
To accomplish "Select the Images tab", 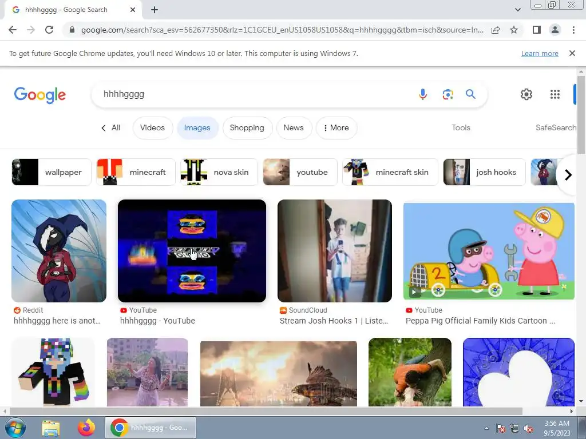I will [x=197, y=127].
